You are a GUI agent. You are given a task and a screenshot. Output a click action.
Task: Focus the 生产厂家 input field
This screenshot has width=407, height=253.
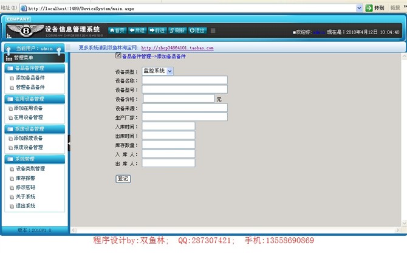185,117
